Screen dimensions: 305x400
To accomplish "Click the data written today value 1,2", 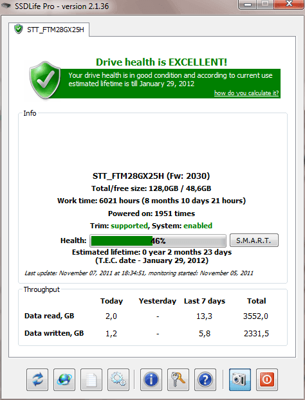I will [111, 334].
